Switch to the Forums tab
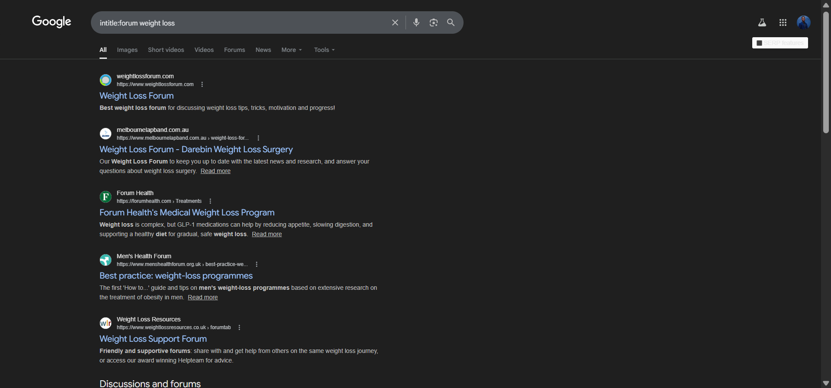The image size is (831, 388). [235, 50]
